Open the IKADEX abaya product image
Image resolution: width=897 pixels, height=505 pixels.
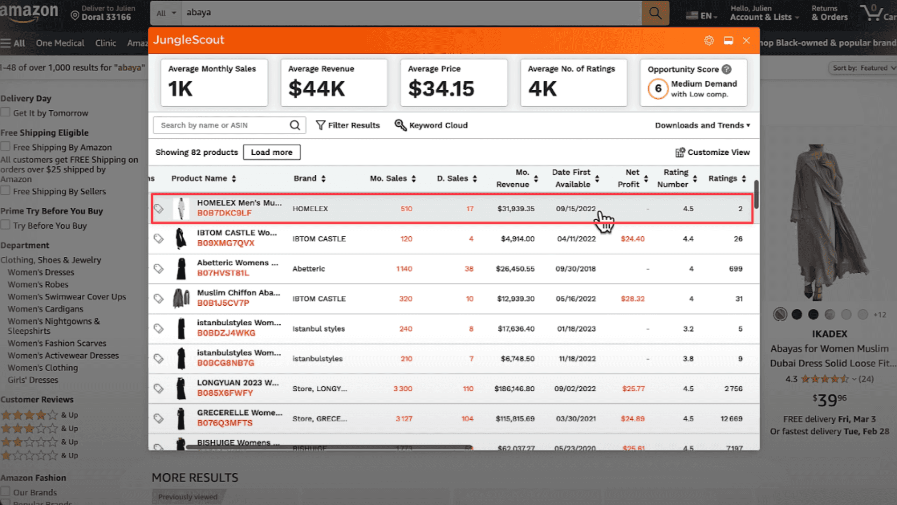829,222
